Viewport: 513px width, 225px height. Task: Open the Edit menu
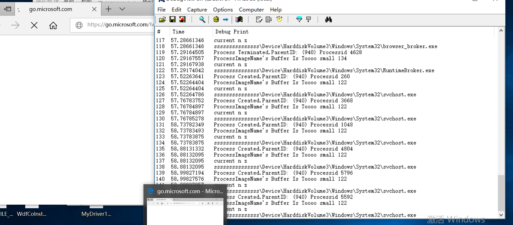176,9
